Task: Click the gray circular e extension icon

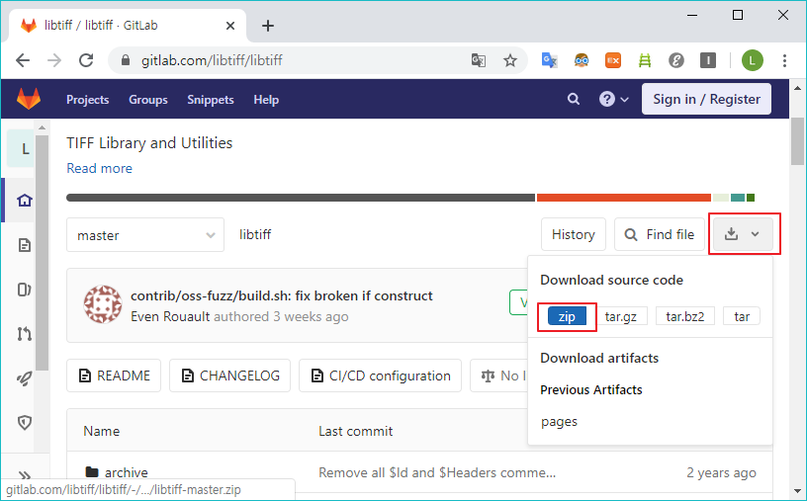Action: coord(676,60)
